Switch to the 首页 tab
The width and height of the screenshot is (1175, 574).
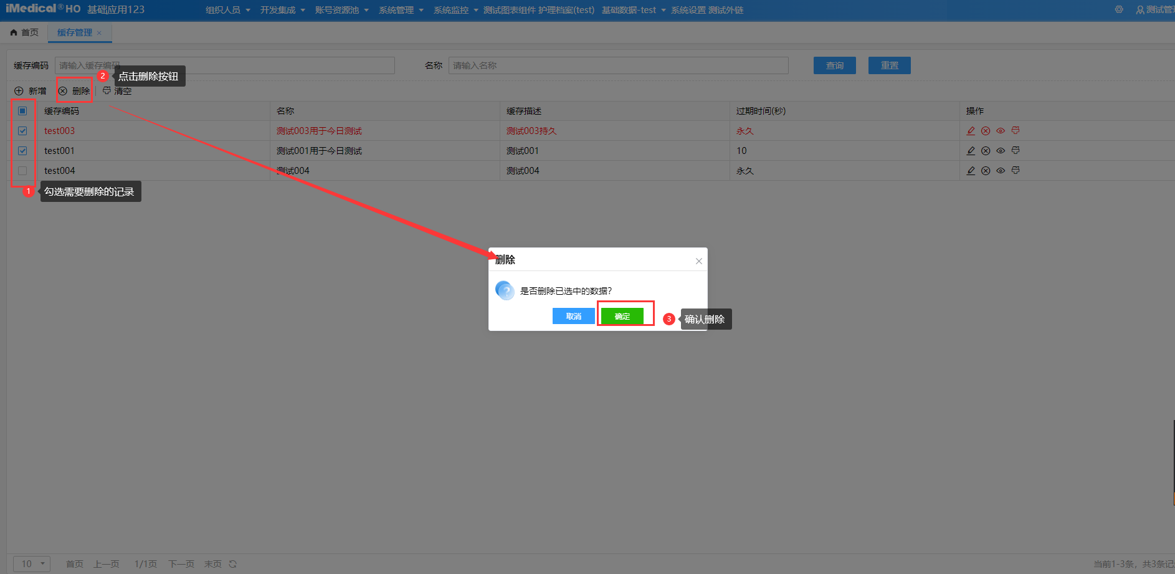[x=25, y=32]
